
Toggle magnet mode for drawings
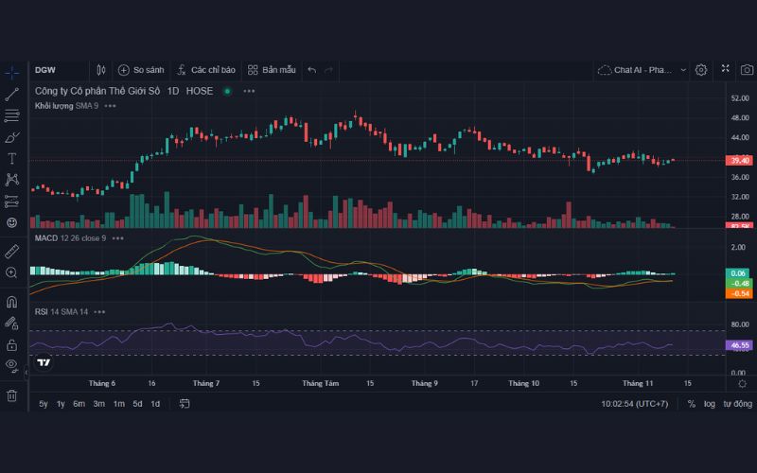click(12, 303)
